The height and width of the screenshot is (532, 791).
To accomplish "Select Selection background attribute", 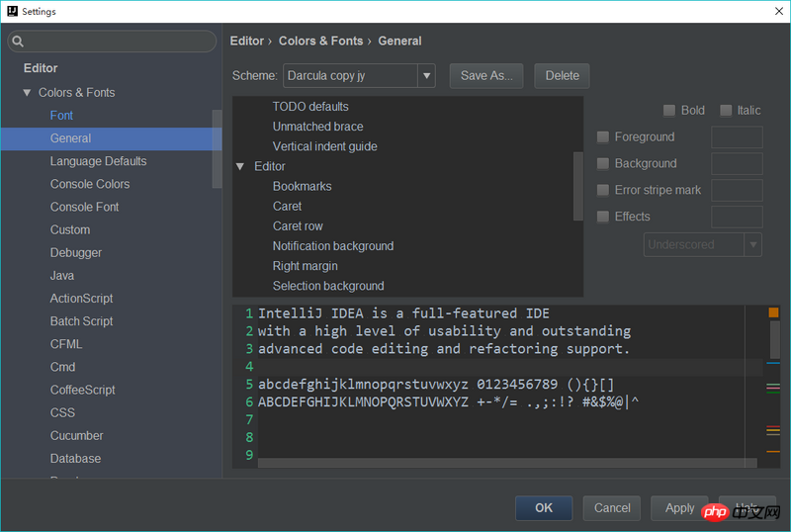I will coord(328,286).
